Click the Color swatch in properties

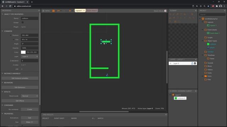coord(23,52)
